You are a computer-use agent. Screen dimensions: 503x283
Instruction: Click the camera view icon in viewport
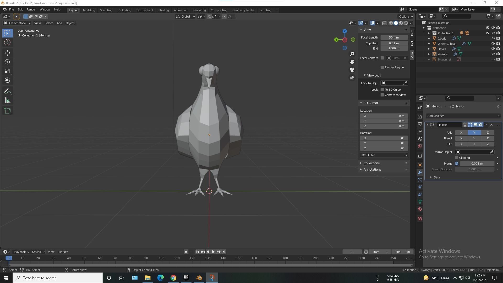click(x=352, y=70)
